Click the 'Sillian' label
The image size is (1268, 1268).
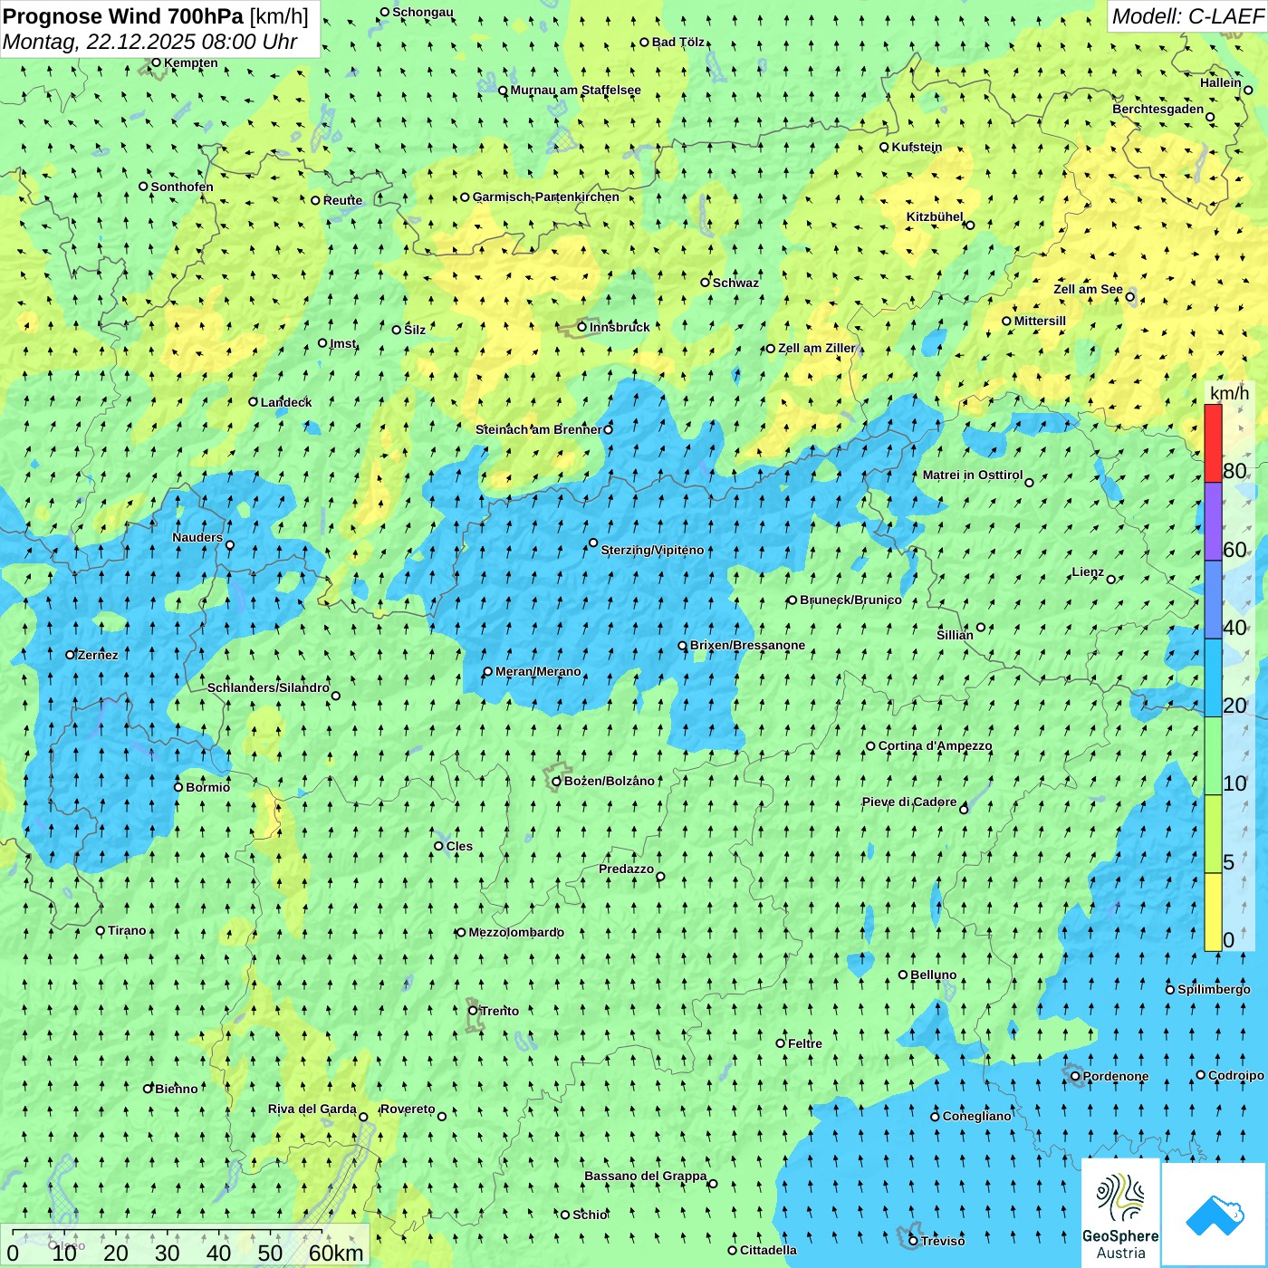[955, 635]
